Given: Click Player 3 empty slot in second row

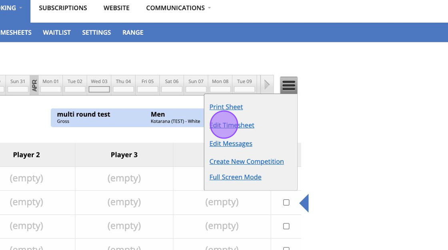Looking at the screenshot, I should click(124, 202).
